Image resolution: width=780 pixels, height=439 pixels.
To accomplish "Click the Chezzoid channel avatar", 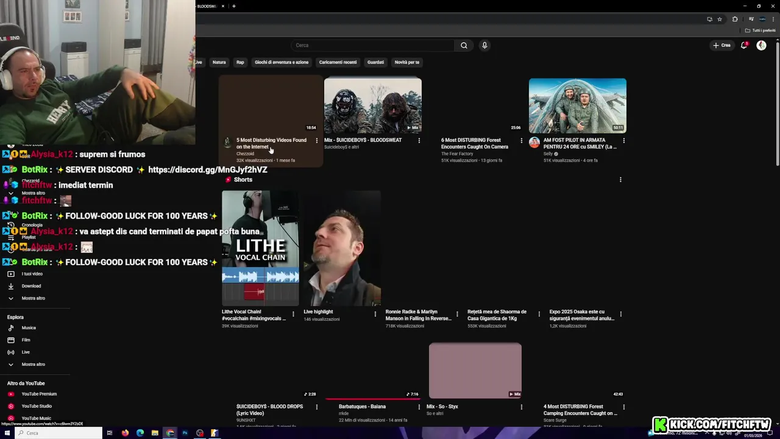I will 227,143.
